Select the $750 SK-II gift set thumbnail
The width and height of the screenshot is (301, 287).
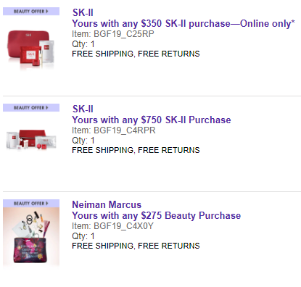click(x=31, y=140)
